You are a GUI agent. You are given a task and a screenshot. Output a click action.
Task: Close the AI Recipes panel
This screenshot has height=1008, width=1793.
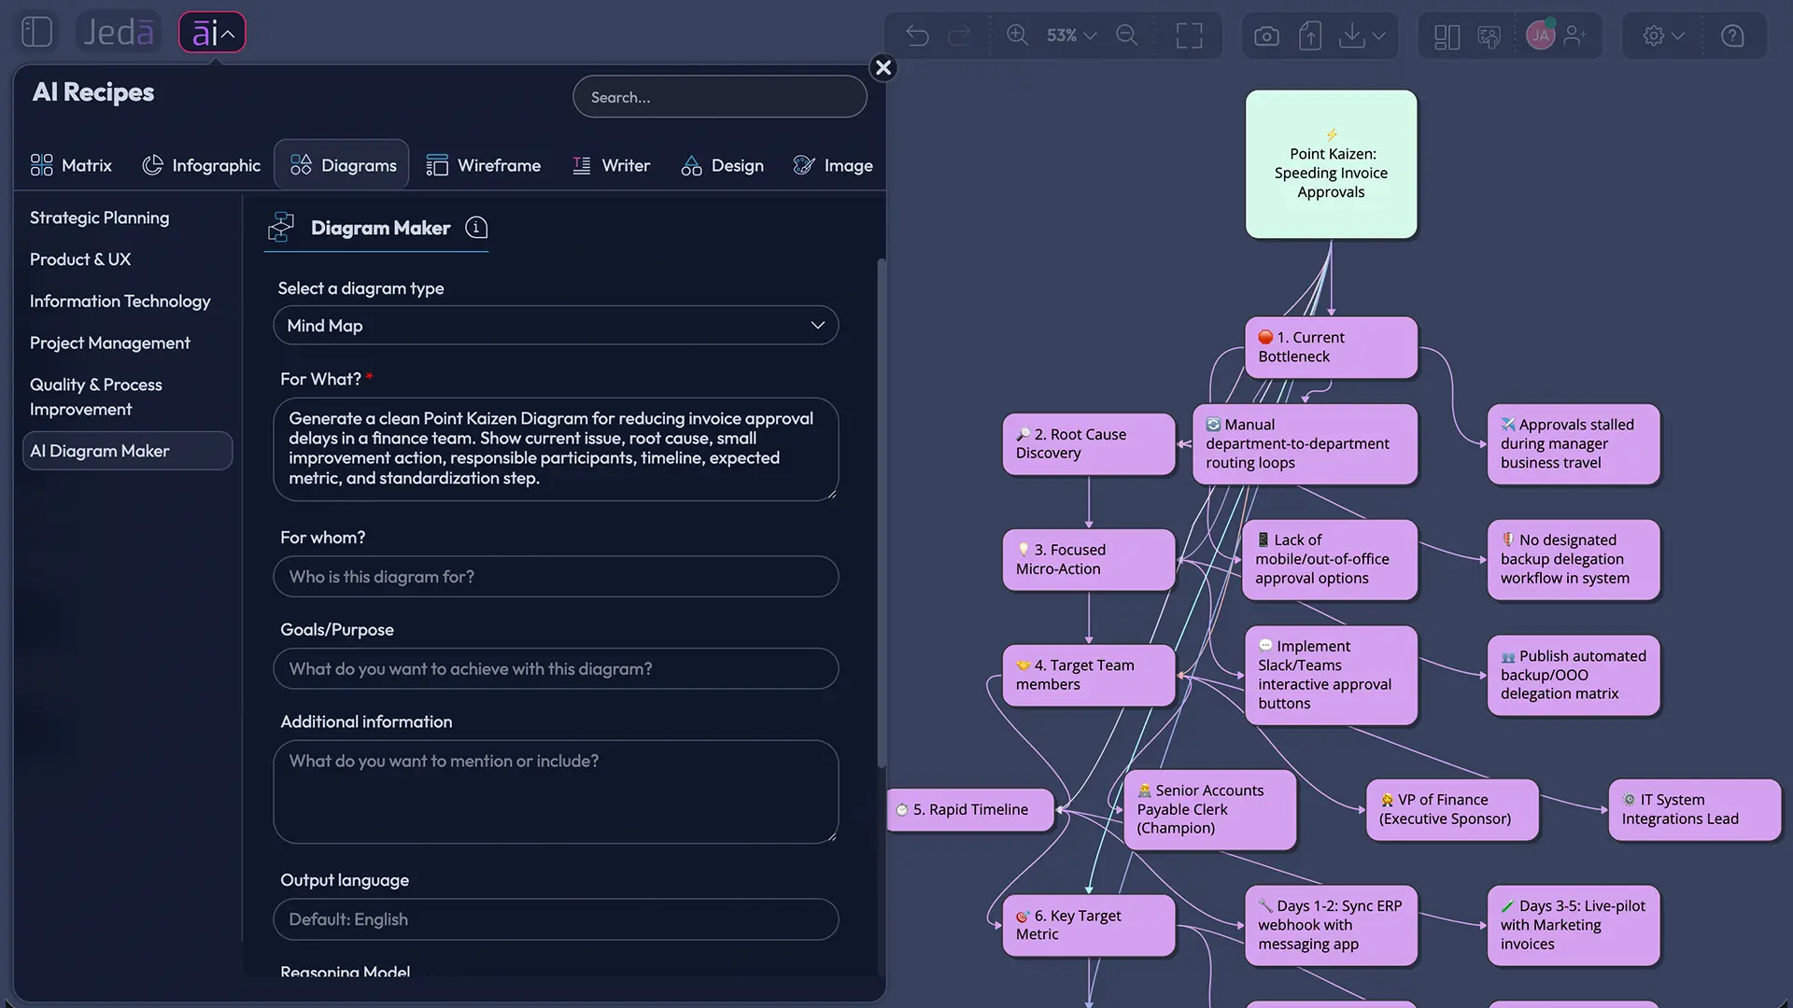point(883,67)
